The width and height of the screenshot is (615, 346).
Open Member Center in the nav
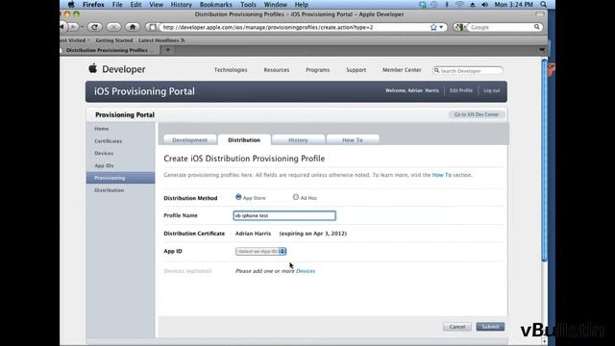pos(402,70)
